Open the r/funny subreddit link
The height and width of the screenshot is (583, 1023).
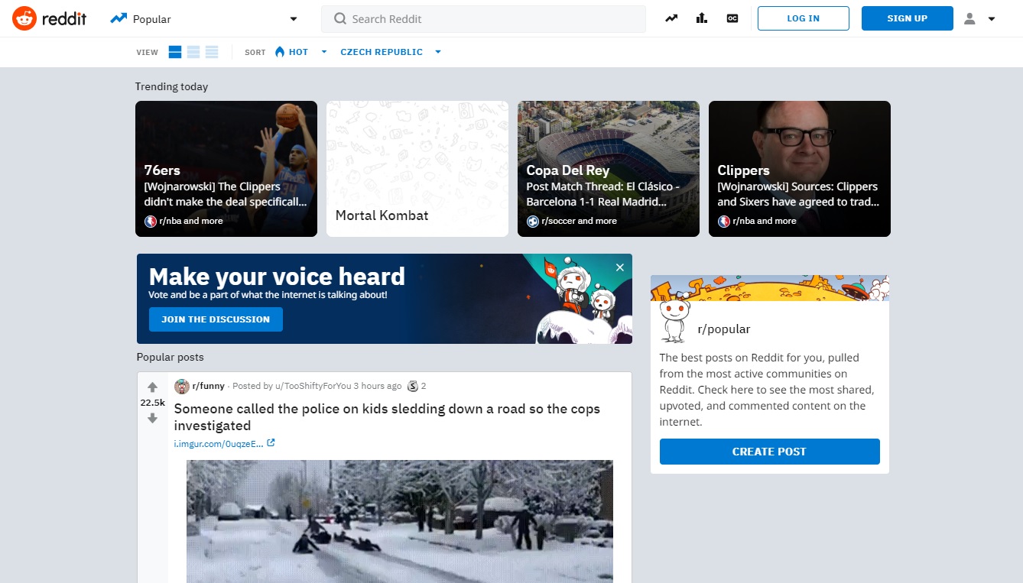click(x=208, y=386)
